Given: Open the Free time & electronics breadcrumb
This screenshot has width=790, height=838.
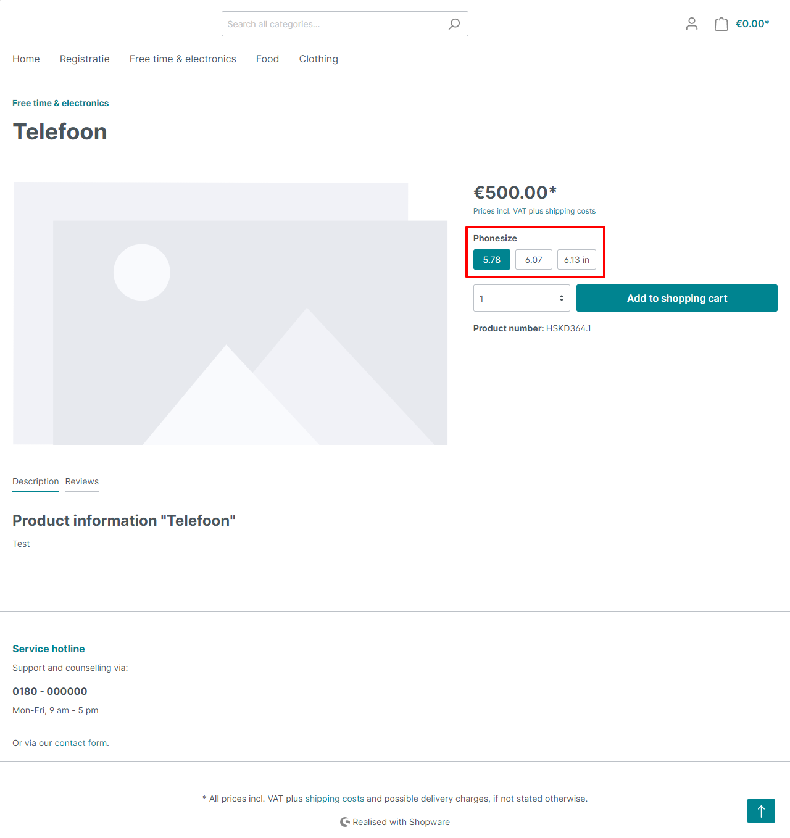Looking at the screenshot, I should click(60, 103).
